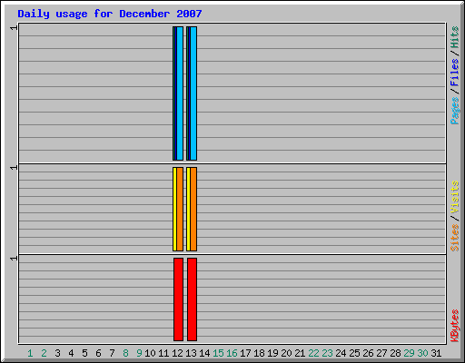Image resolution: width=465 pixels, height=363 pixels.
Task: Click day label 18 on the x-axis
Action: click(259, 353)
